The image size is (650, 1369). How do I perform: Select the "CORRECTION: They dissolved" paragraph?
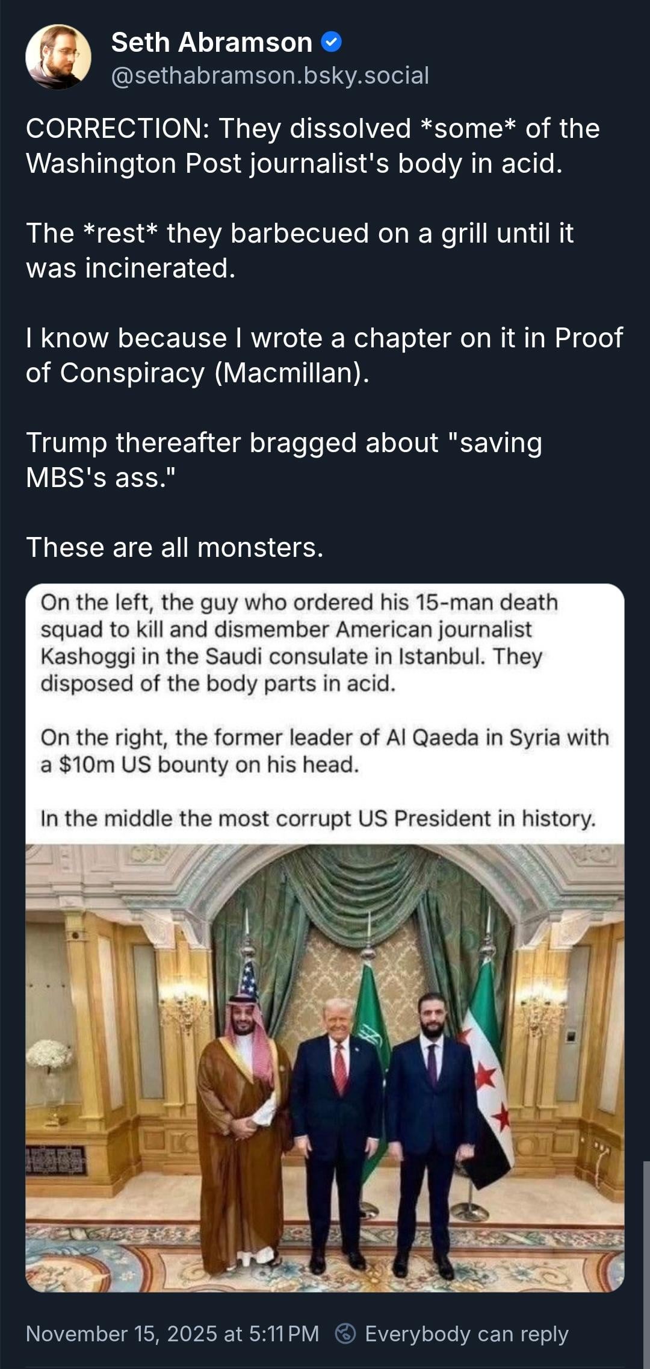point(312,146)
